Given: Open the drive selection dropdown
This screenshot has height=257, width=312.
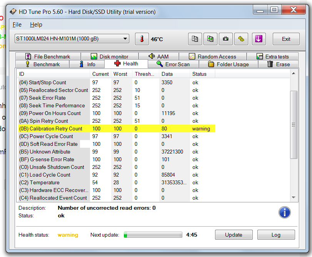Looking at the screenshot, I should pyautogui.click(x=72, y=38).
